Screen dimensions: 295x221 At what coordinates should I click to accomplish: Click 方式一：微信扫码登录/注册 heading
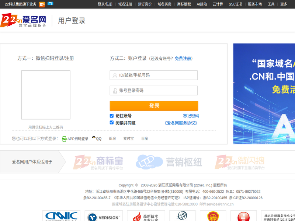[x=46, y=58]
